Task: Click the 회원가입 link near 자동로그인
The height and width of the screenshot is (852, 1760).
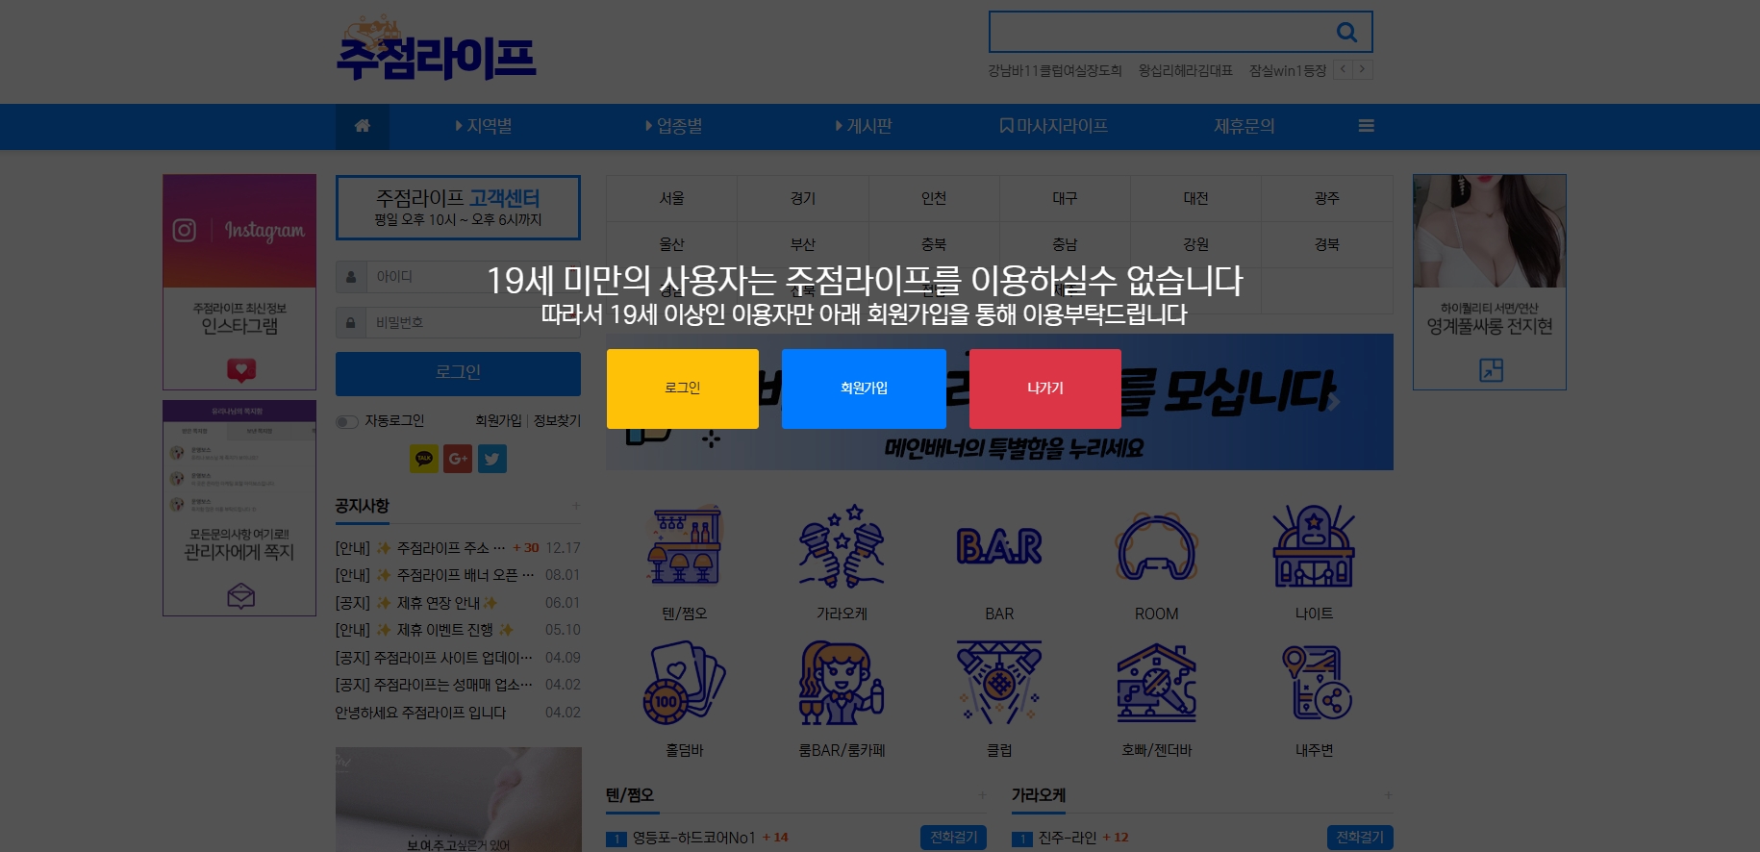Action: tap(498, 421)
